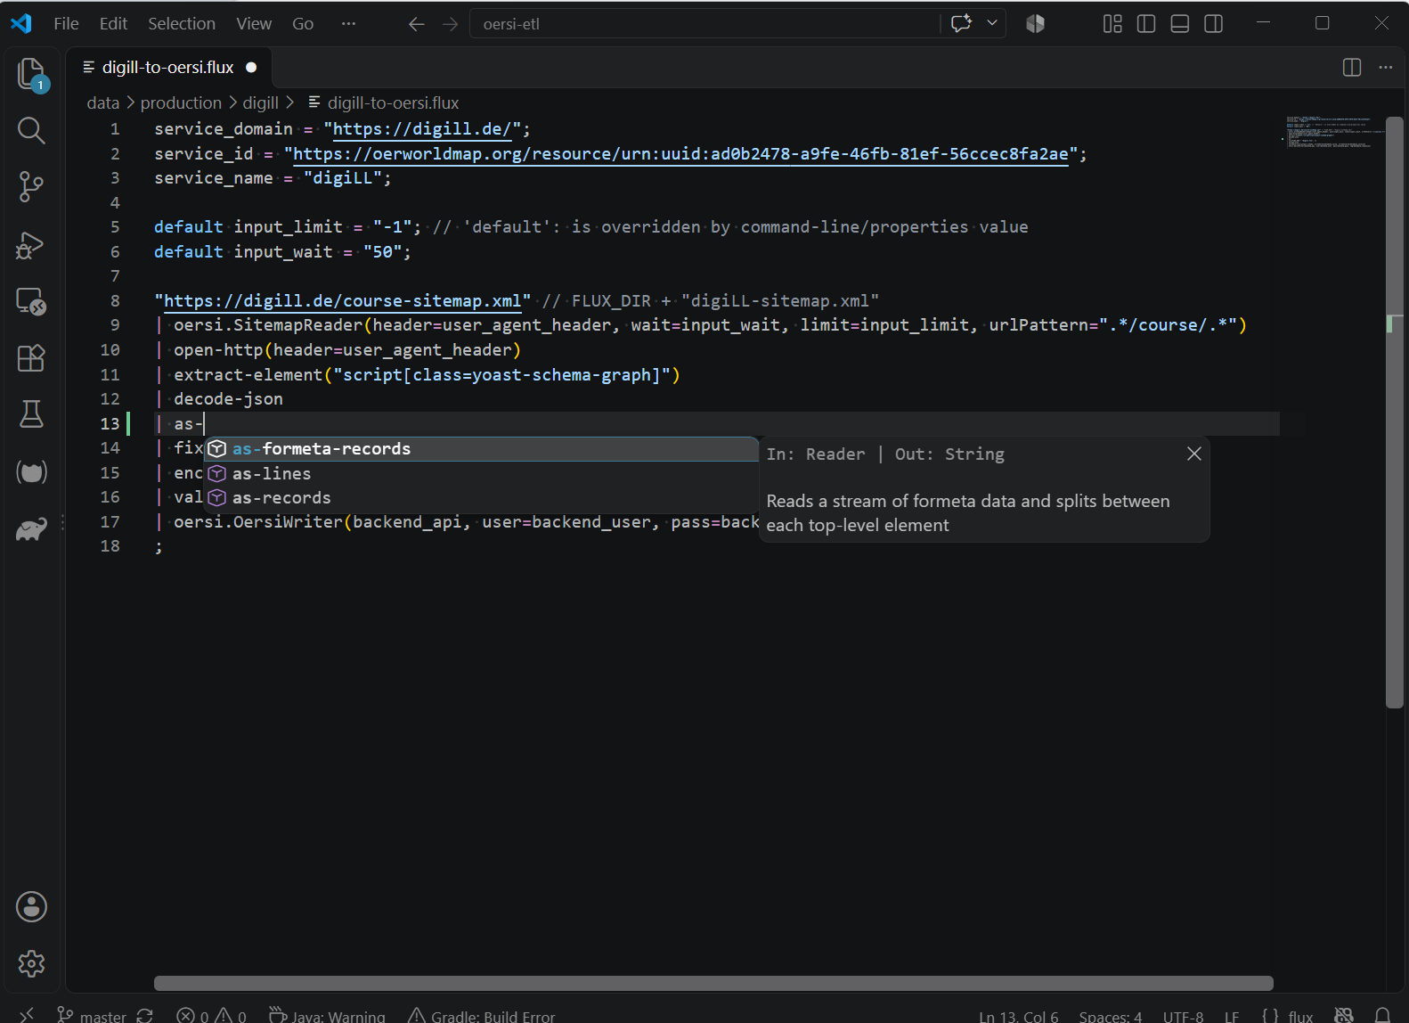Open the Copilot chat icon
The height and width of the screenshot is (1023, 1409).
961,24
